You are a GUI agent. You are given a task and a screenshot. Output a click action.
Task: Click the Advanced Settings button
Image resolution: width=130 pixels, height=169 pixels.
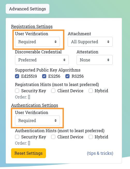[27, 9]
